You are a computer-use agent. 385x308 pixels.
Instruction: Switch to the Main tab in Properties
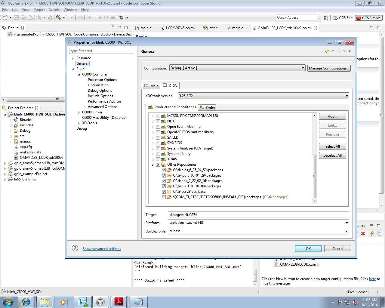pyautogui.click(x=151, y=86)
